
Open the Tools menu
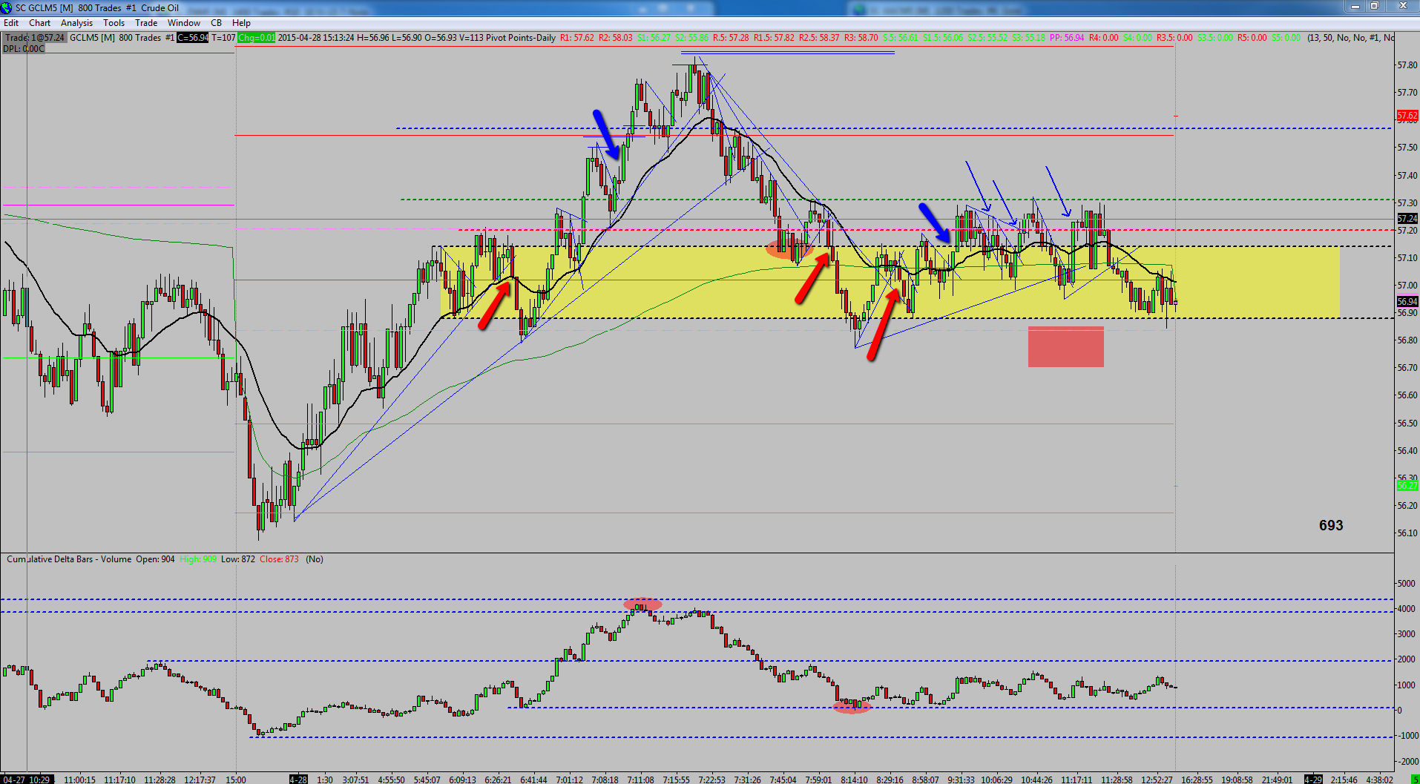click(114, 23)
